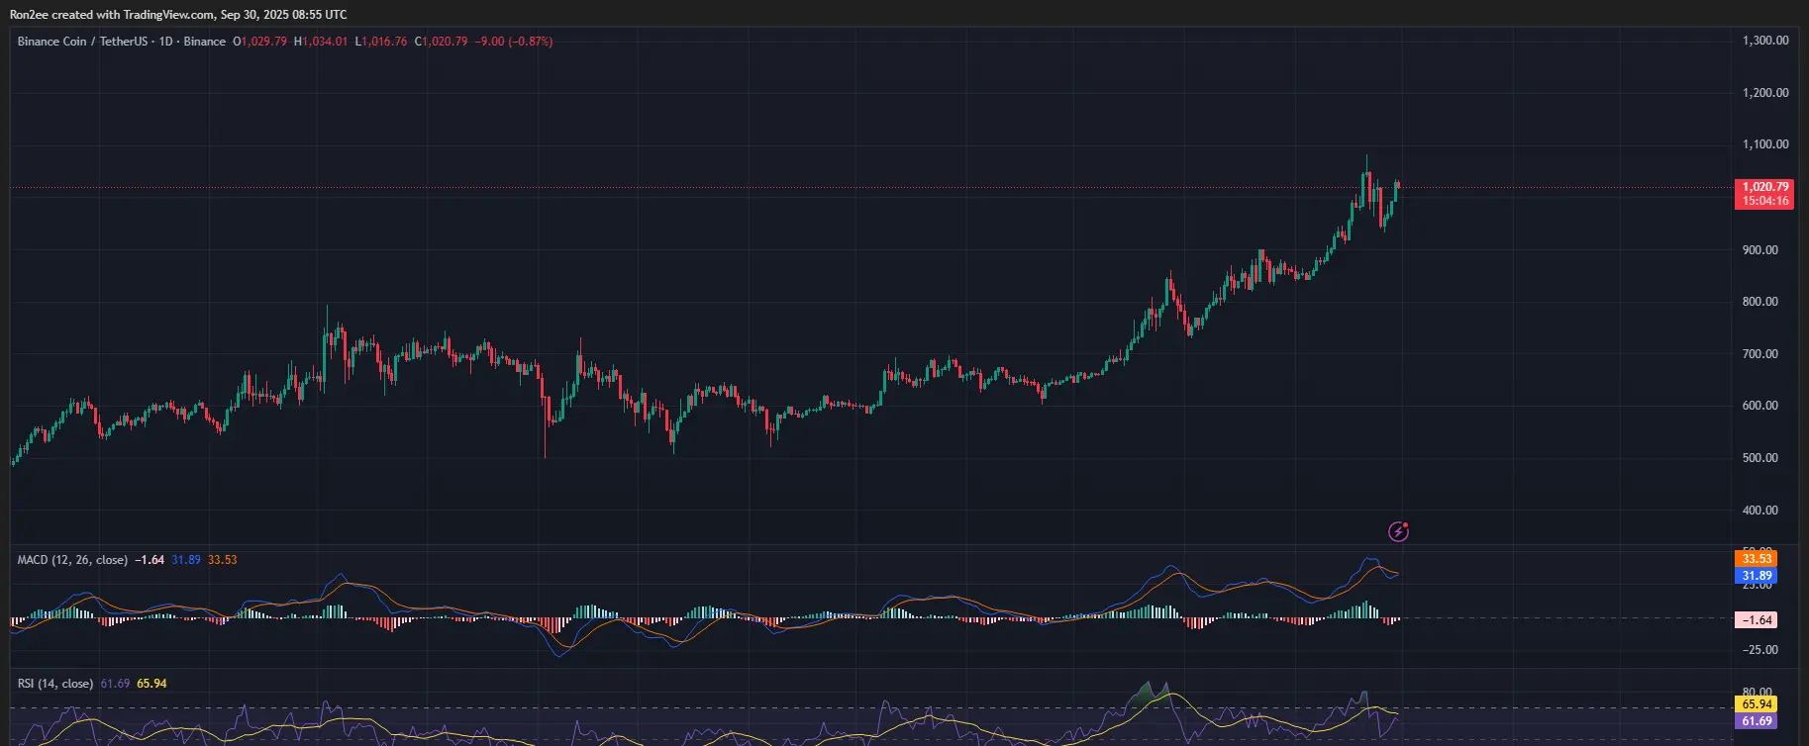Click the 400.00 price axis label
Viewport: 1809px width, 746px height.
[1760, 511]
